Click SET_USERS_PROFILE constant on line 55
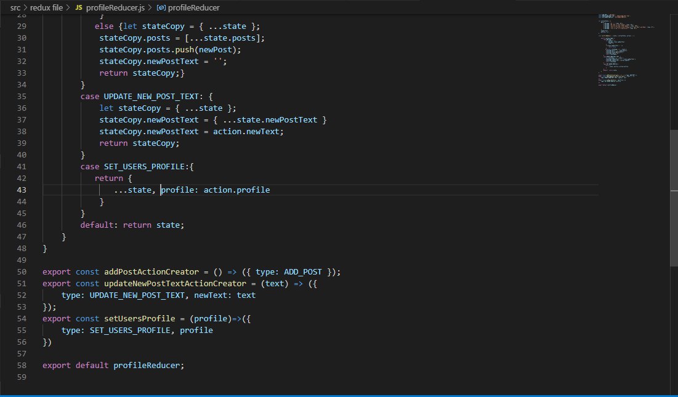 pyautogui.click(x=130, y=330)
